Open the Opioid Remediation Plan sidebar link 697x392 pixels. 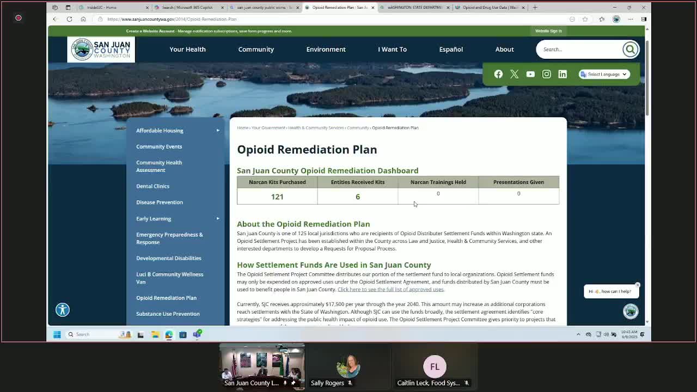pos(166,298)
